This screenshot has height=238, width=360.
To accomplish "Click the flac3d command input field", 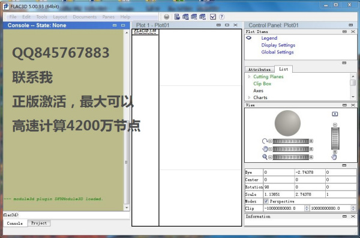I will (74, 215).
